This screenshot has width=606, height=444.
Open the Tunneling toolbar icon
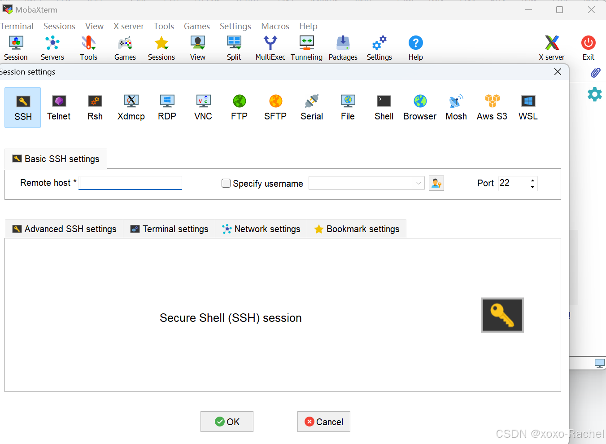point(307,48)
